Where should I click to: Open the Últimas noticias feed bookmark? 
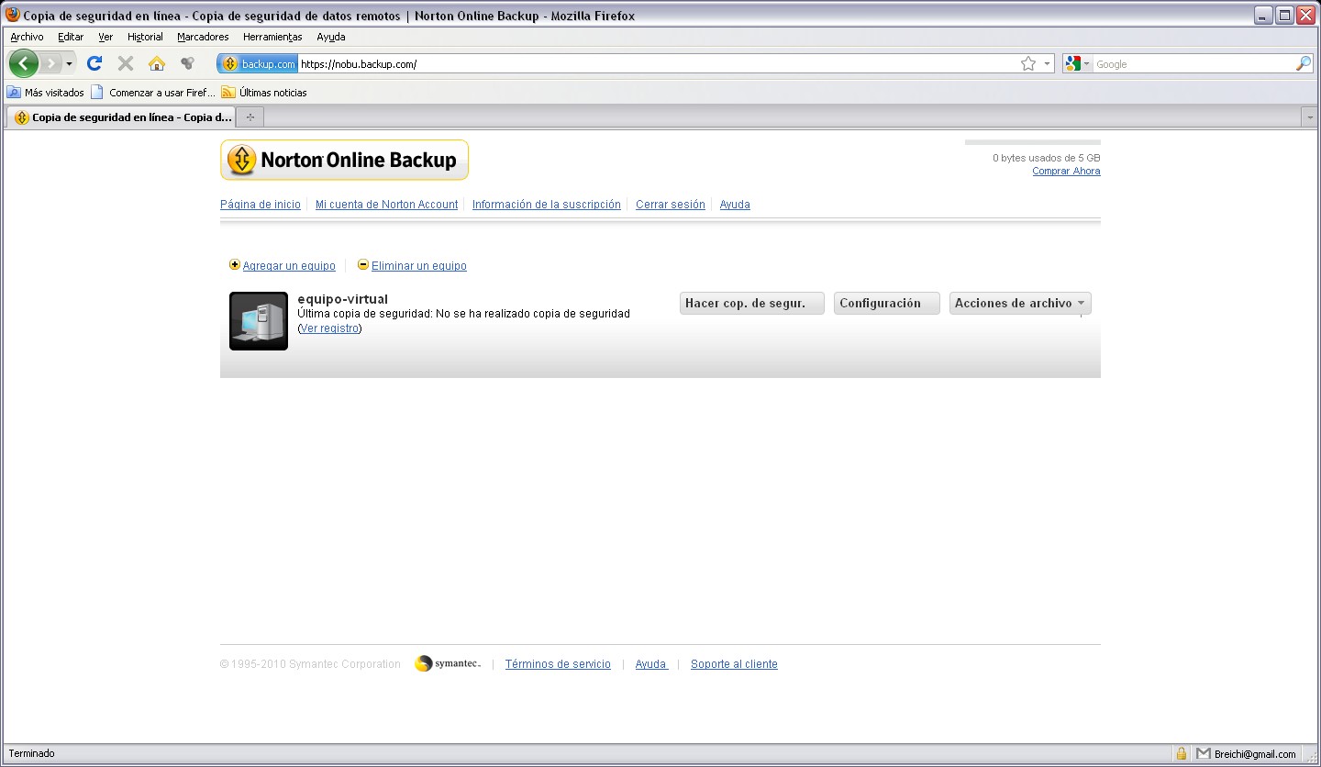tap(264, 93)
